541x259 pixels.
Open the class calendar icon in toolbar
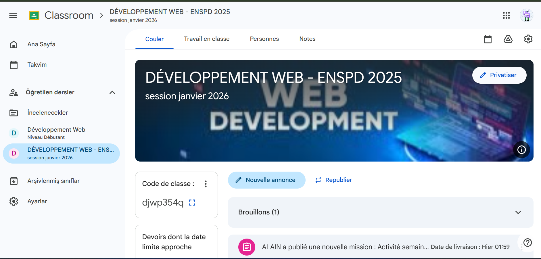click(x=488, y=39)
